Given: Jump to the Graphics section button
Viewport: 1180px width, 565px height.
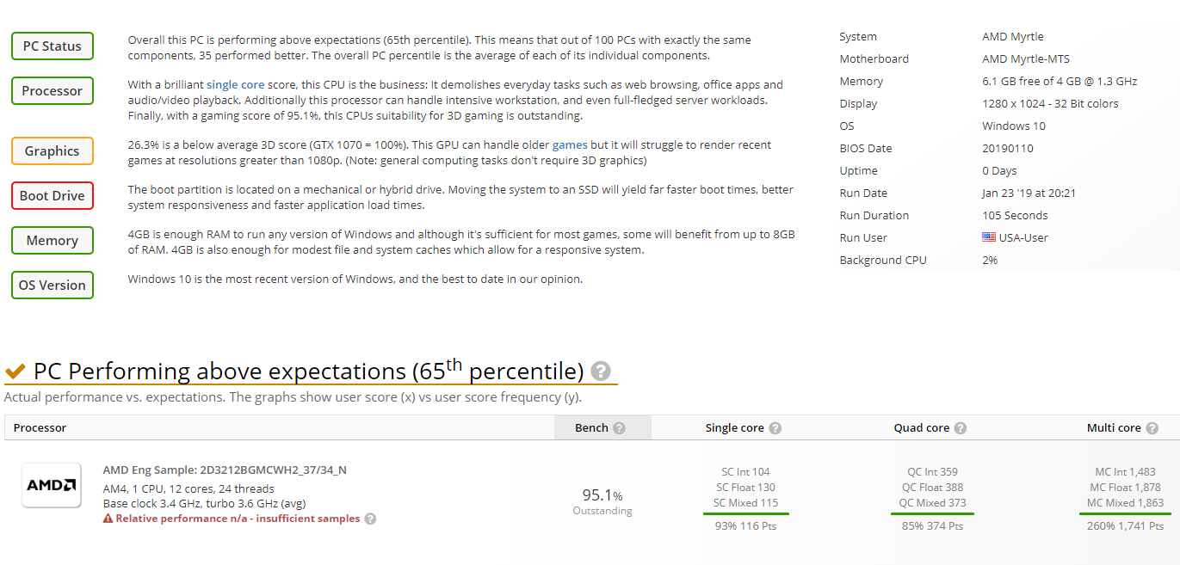Looking at the screenshot, I should pos(53,151).
